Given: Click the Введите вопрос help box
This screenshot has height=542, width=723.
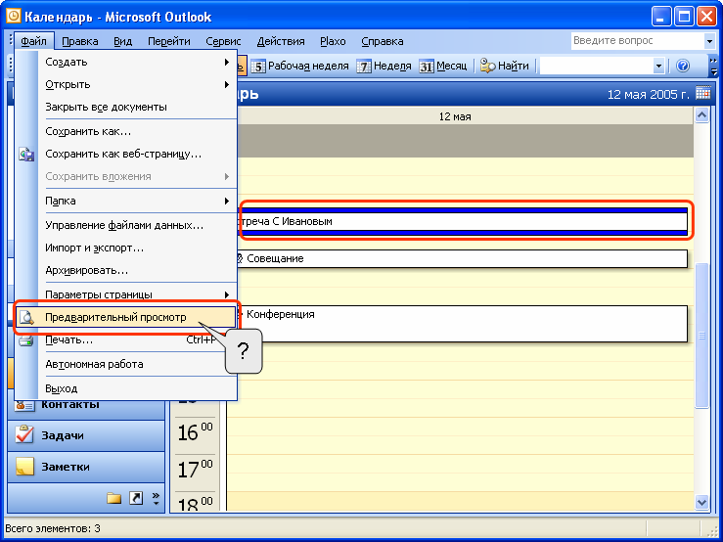Looking at the screenshot, I should tap(638, 40).
